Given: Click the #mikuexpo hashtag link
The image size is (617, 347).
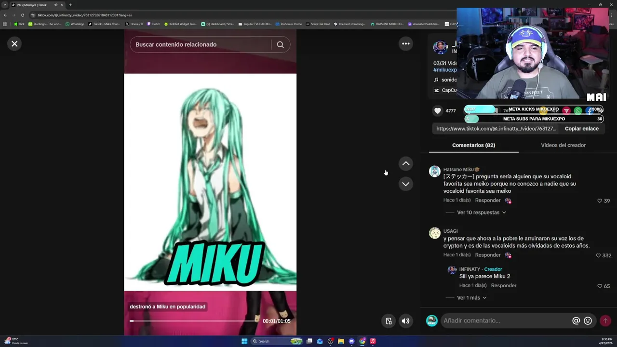Looking at the screenshot, I should click(445, 70).
